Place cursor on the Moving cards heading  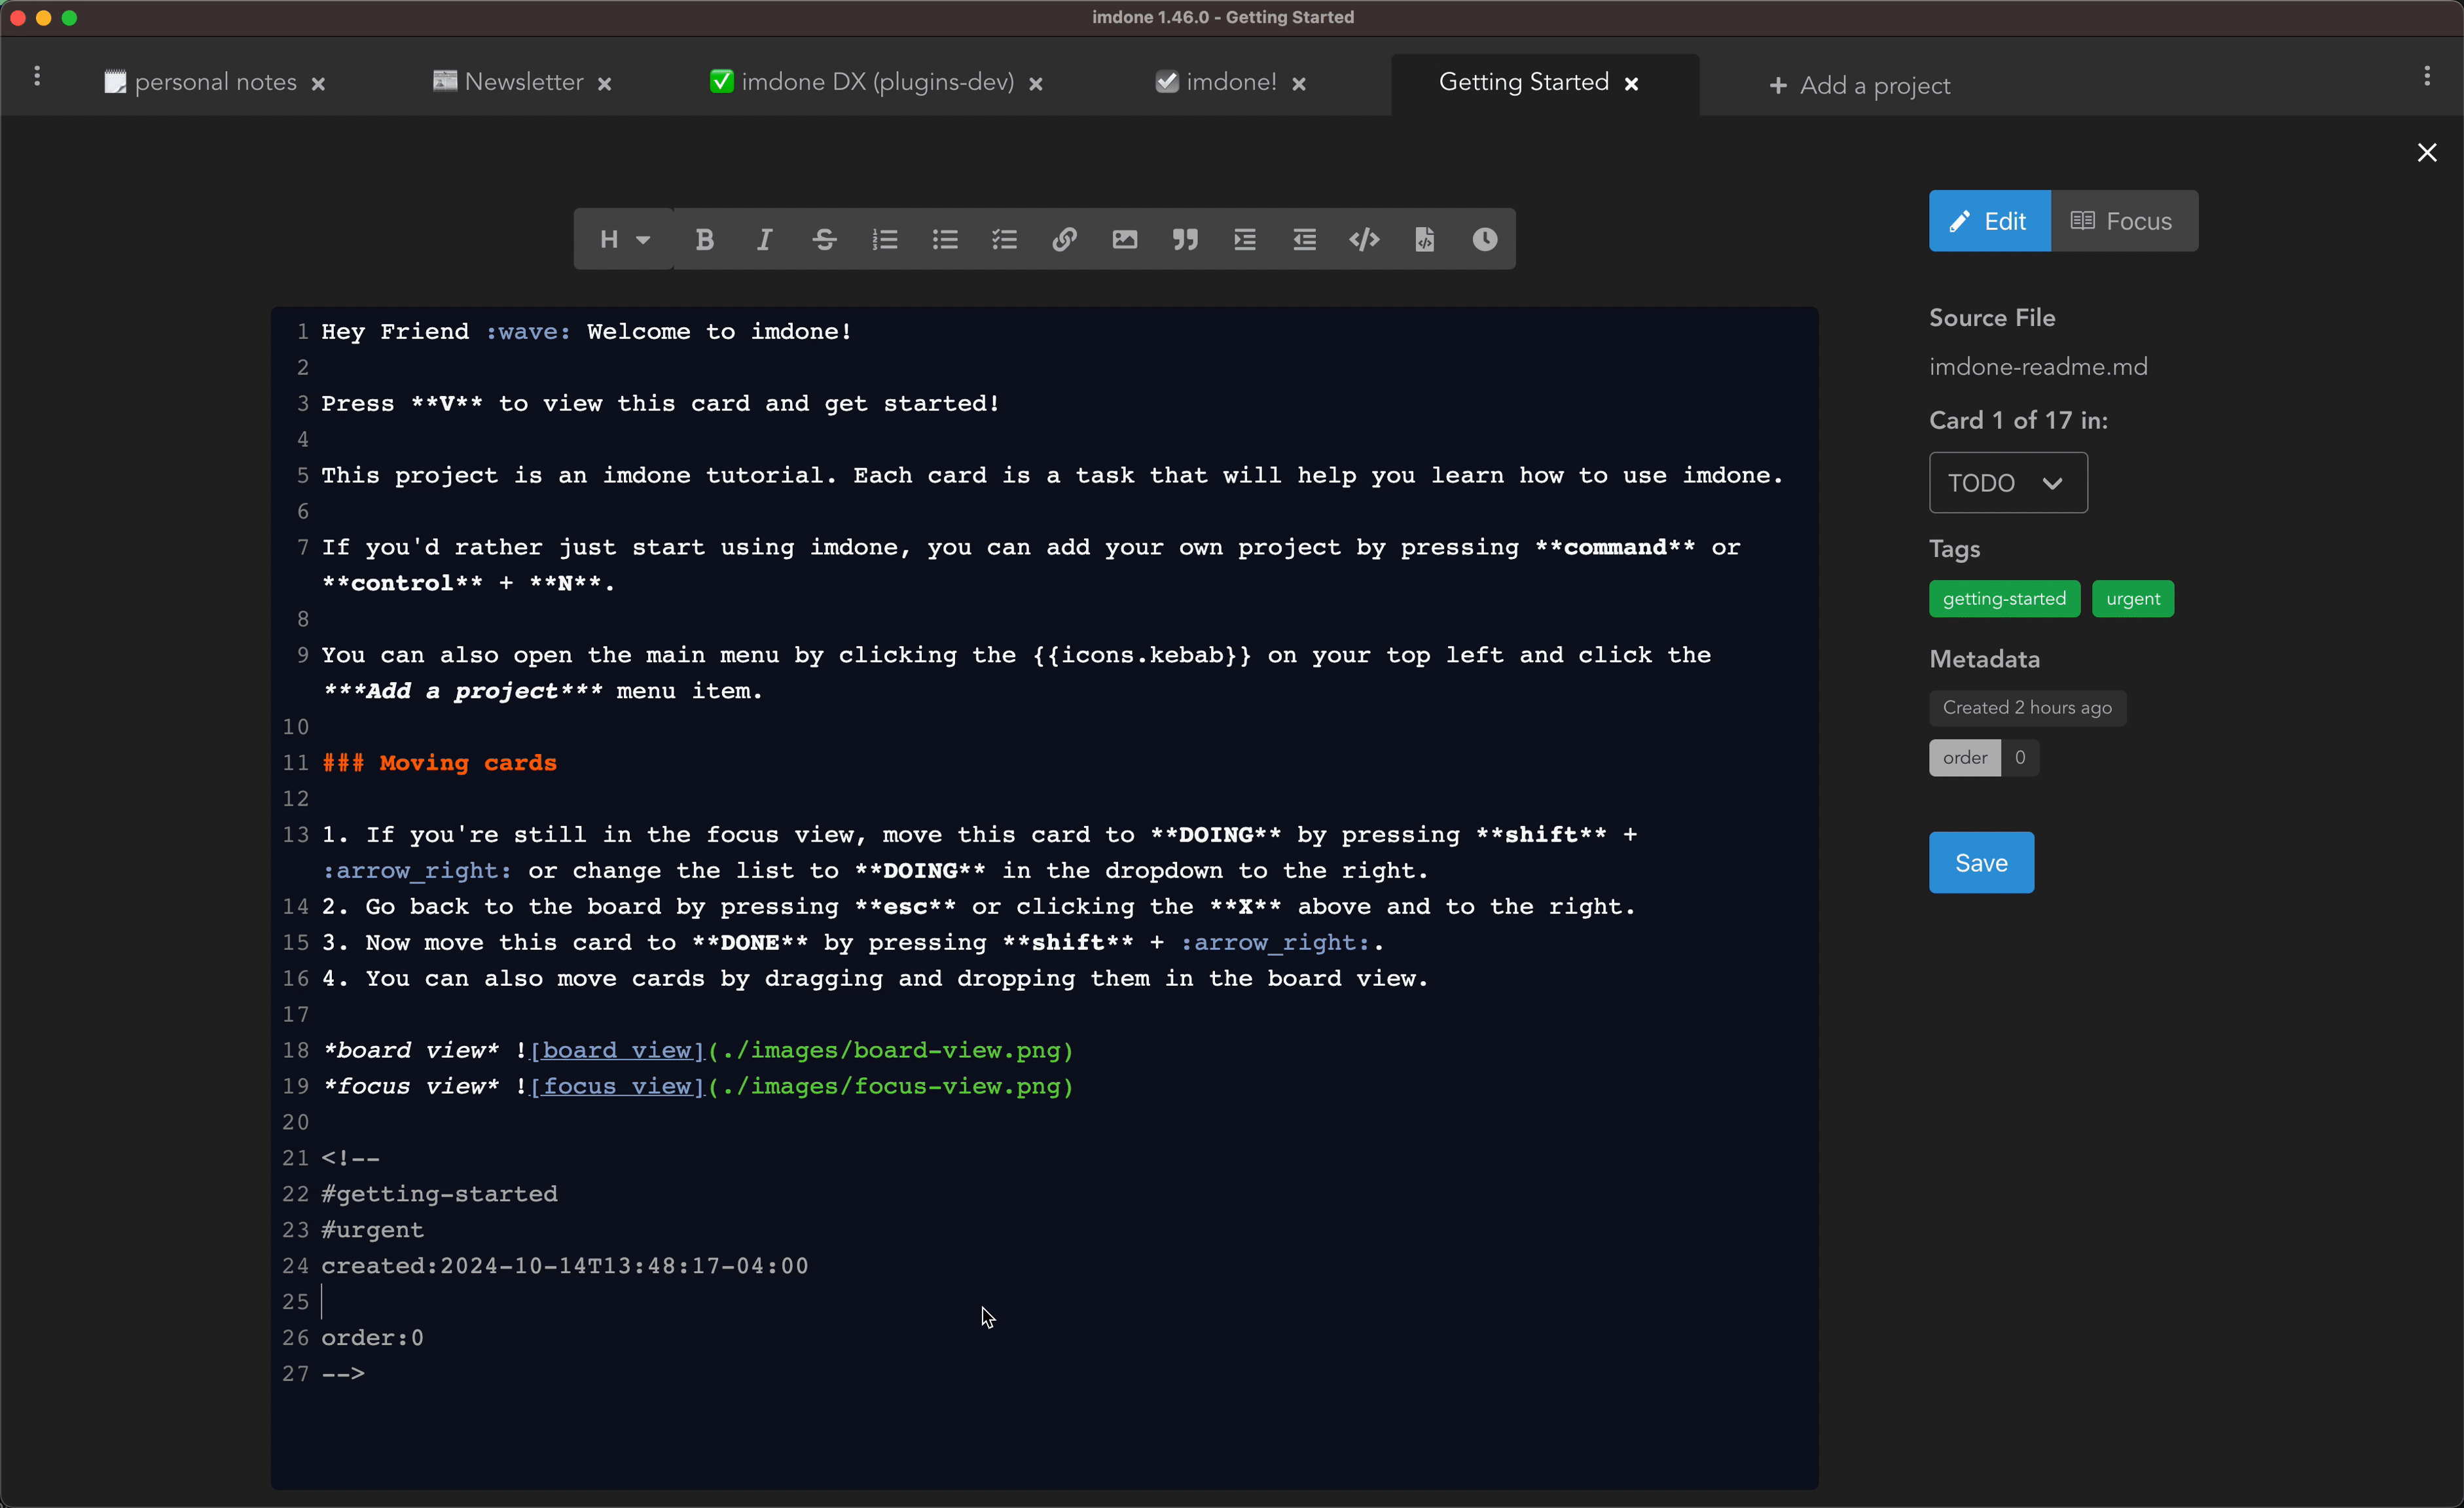439,763
